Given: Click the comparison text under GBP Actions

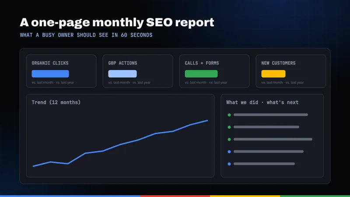Looking at the screenshot, I should click(129, 82).
